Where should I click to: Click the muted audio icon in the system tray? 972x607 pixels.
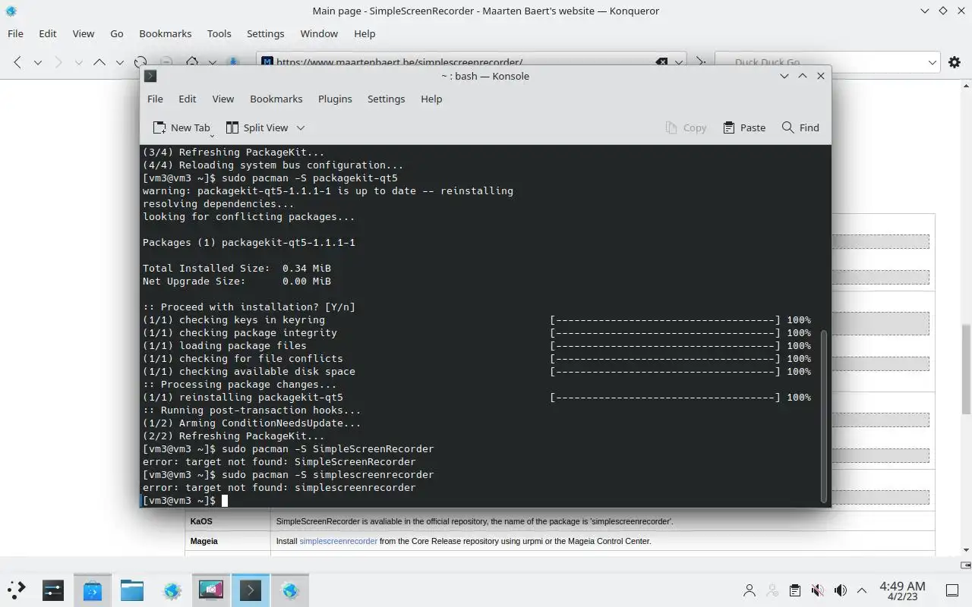818,590
